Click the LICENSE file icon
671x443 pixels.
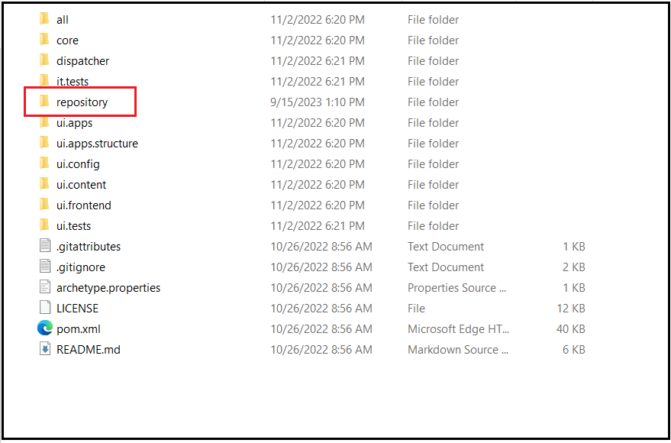(44, 308)
